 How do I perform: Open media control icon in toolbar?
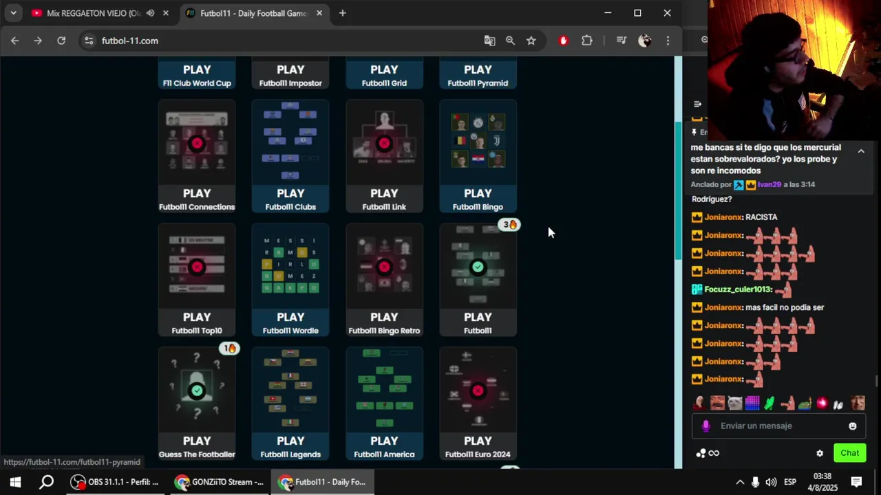click(622, 41)
